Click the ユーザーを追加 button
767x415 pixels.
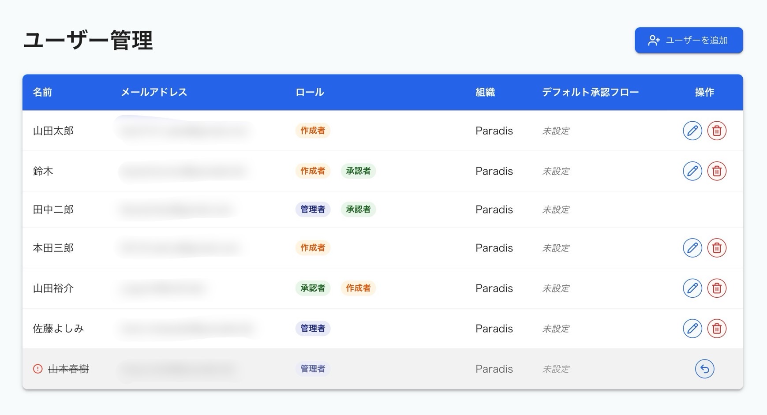688,40
